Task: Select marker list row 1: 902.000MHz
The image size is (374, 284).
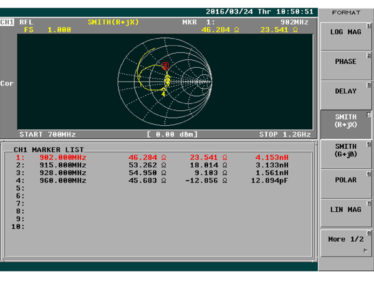Action: tap(152, 158)
